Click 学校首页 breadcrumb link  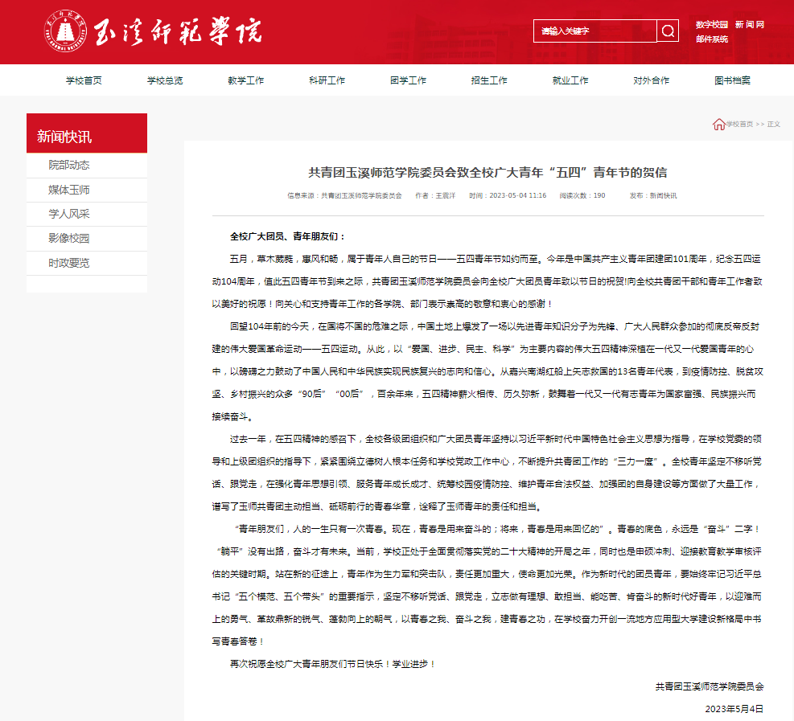tap(739, 125)
